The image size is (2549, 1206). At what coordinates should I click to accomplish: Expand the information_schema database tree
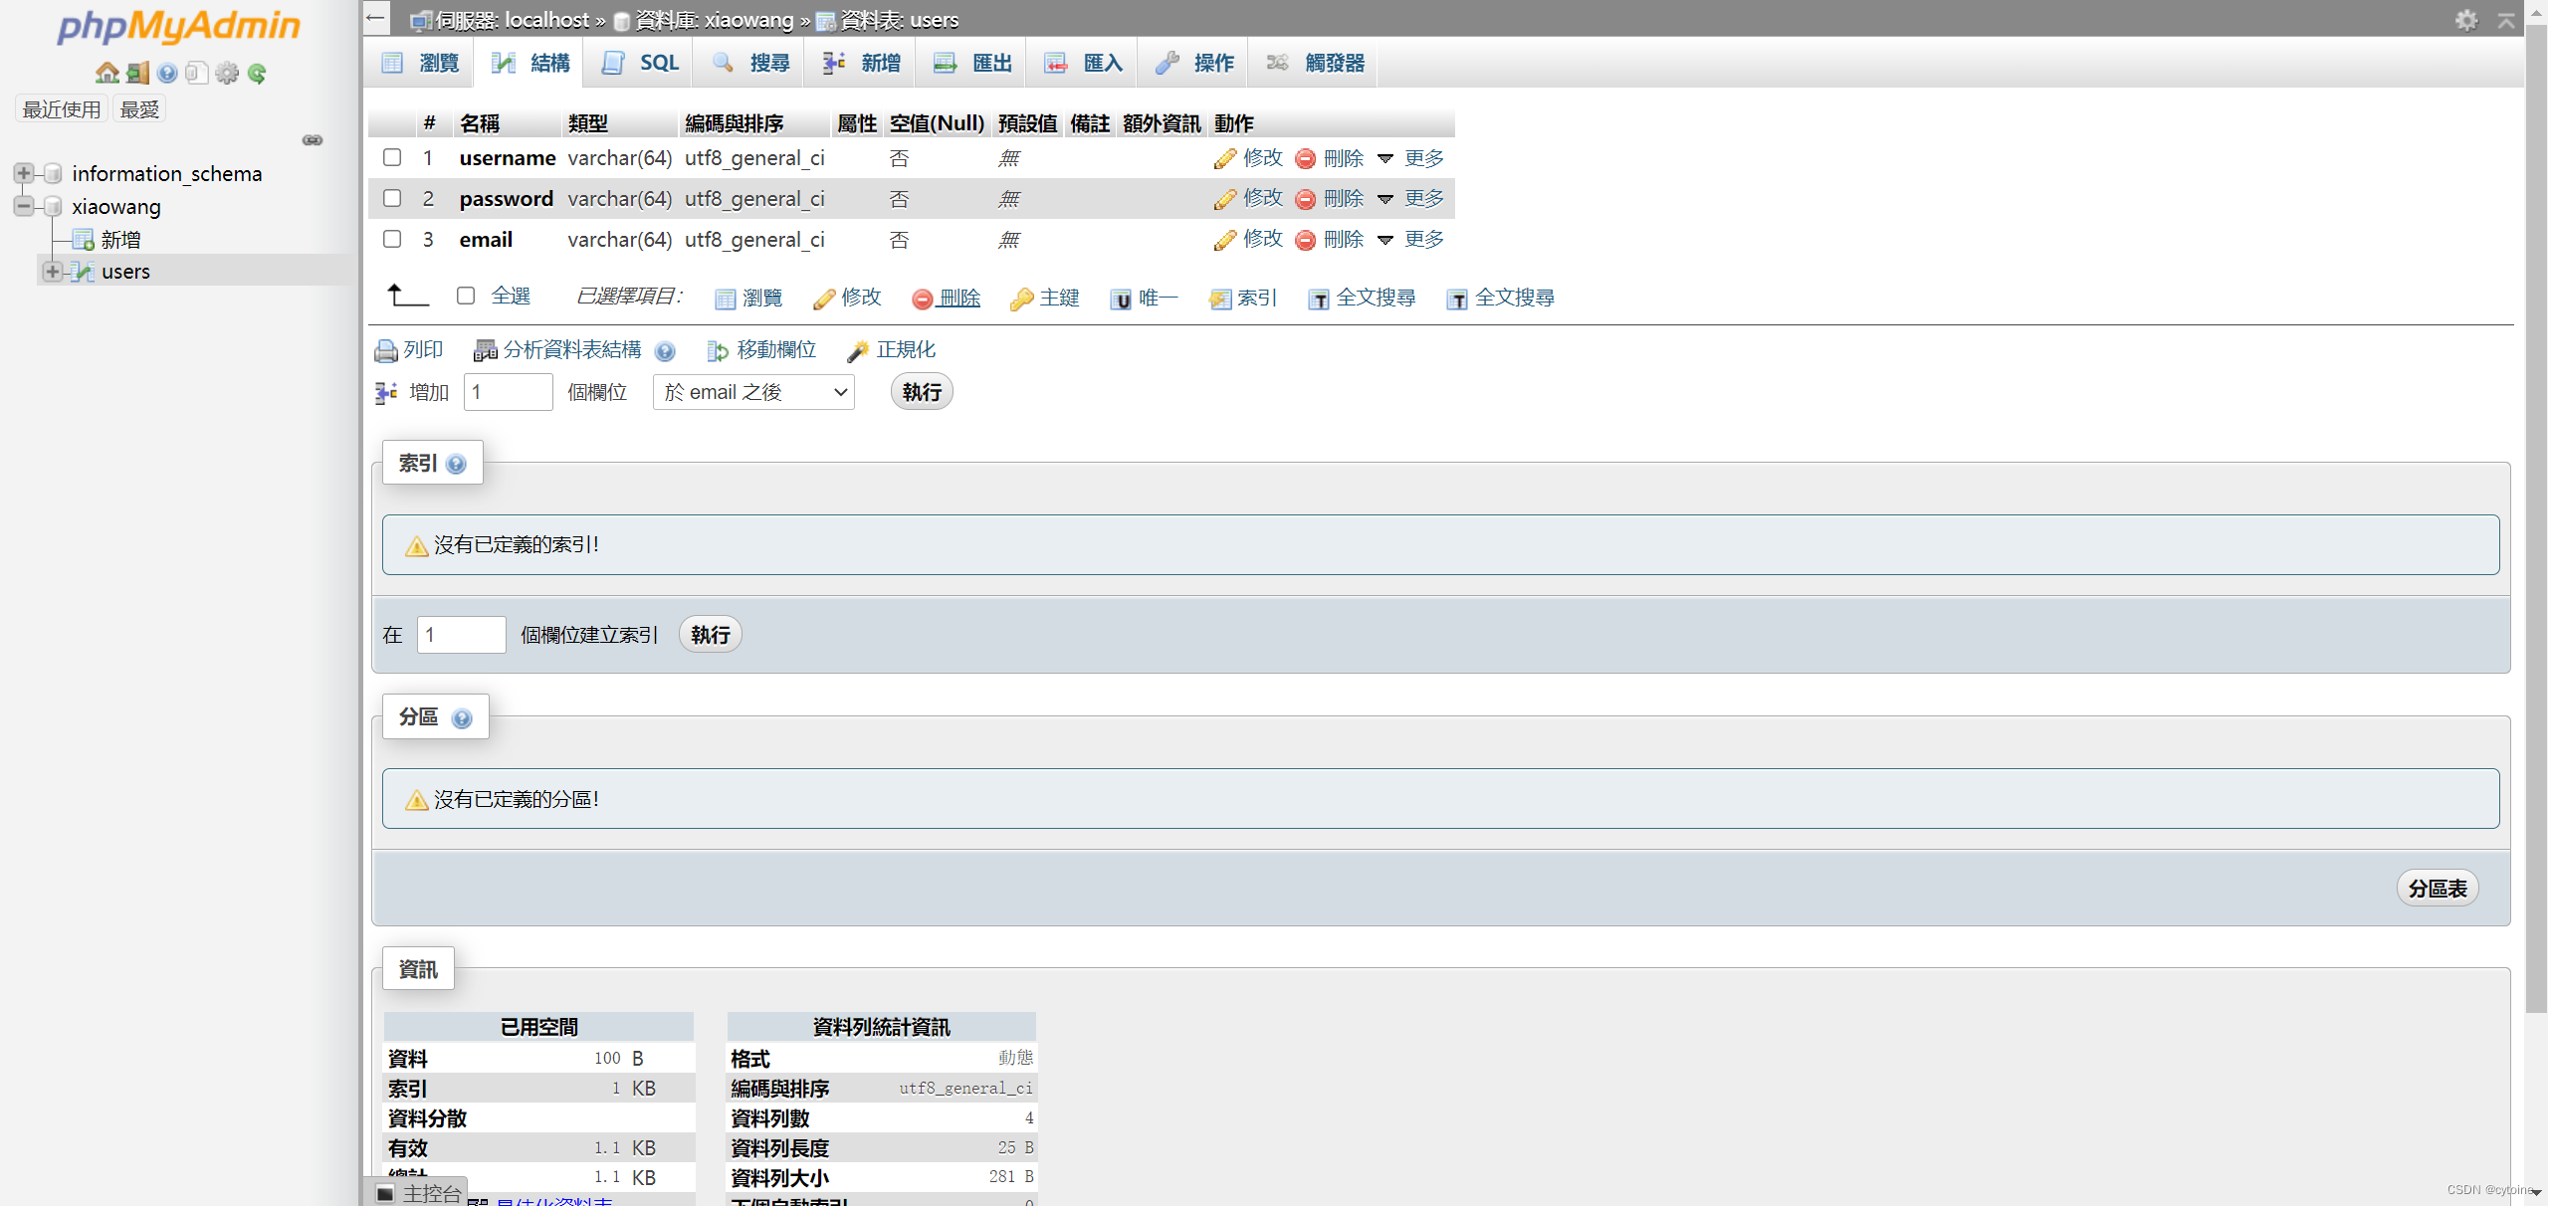24,173
